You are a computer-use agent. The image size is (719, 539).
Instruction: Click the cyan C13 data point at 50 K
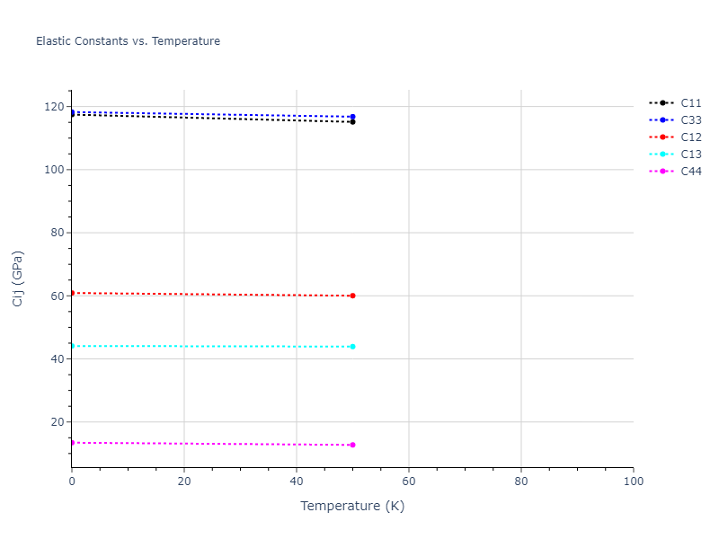(x=352, y=347)
